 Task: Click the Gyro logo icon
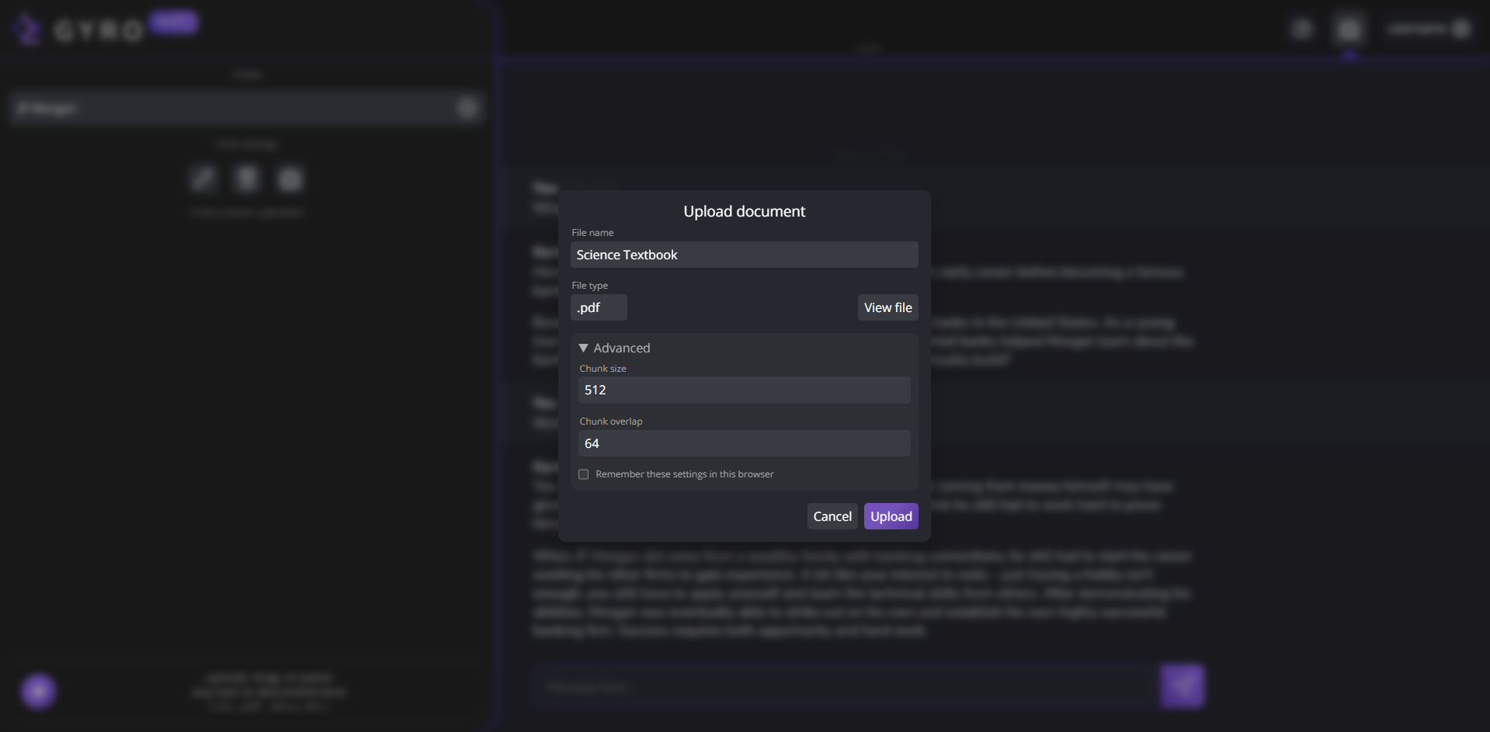(27, 29)
